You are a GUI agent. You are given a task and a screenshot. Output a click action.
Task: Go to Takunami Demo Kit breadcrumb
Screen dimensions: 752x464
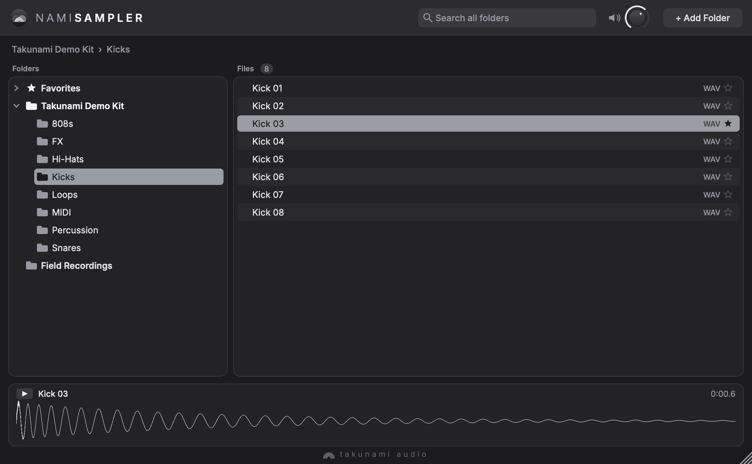[53, 49]
